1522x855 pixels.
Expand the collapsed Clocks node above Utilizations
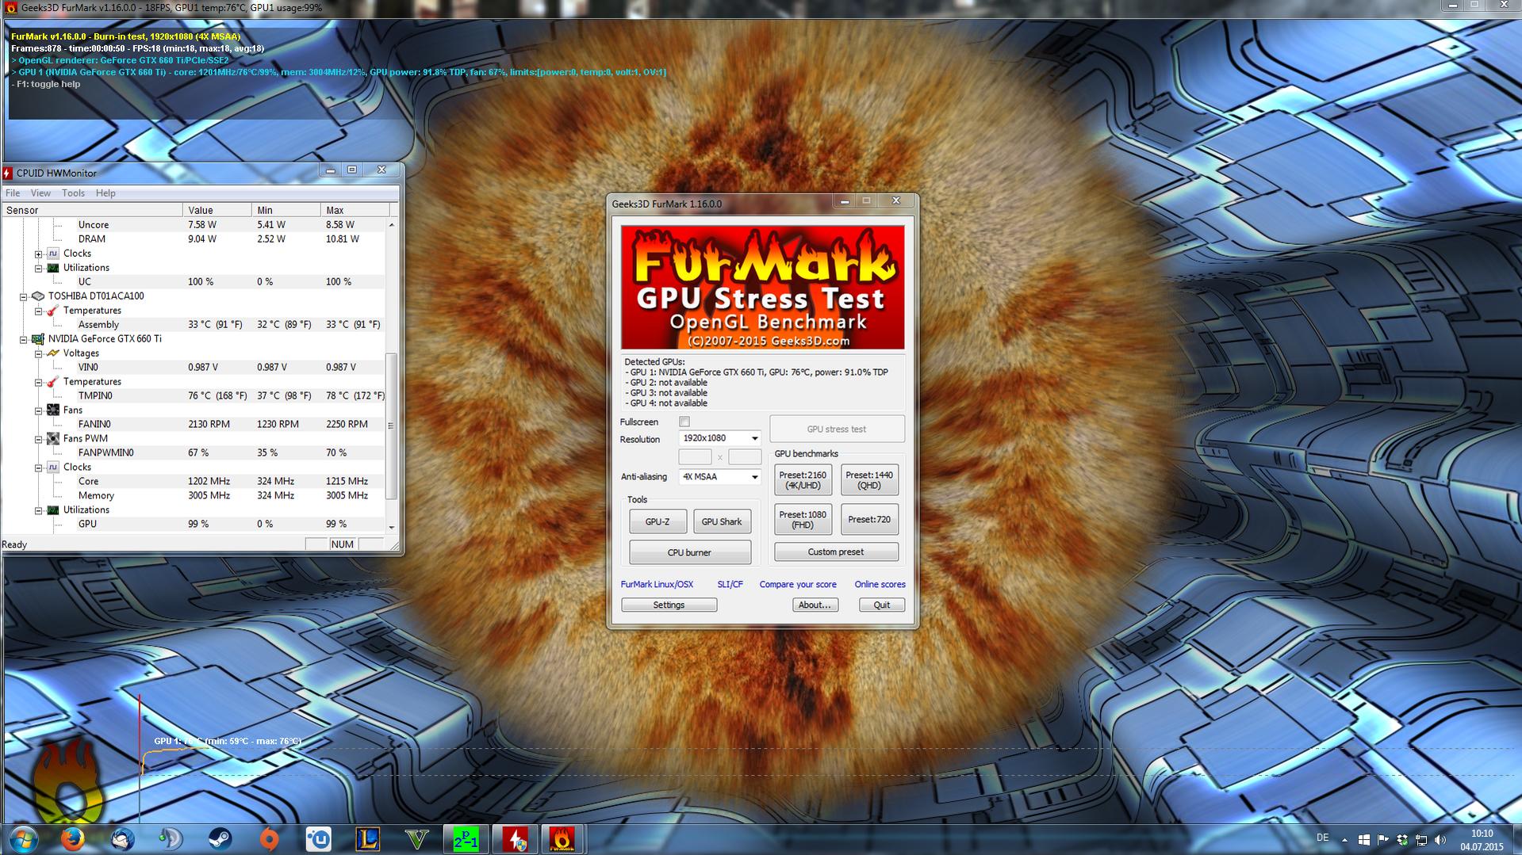[x=38, y=254]
